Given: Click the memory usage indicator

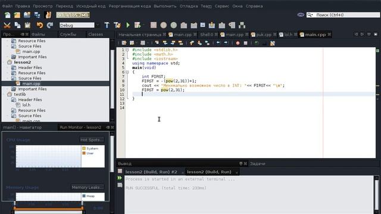Looking at the screenshot, I should coord(73,15).
